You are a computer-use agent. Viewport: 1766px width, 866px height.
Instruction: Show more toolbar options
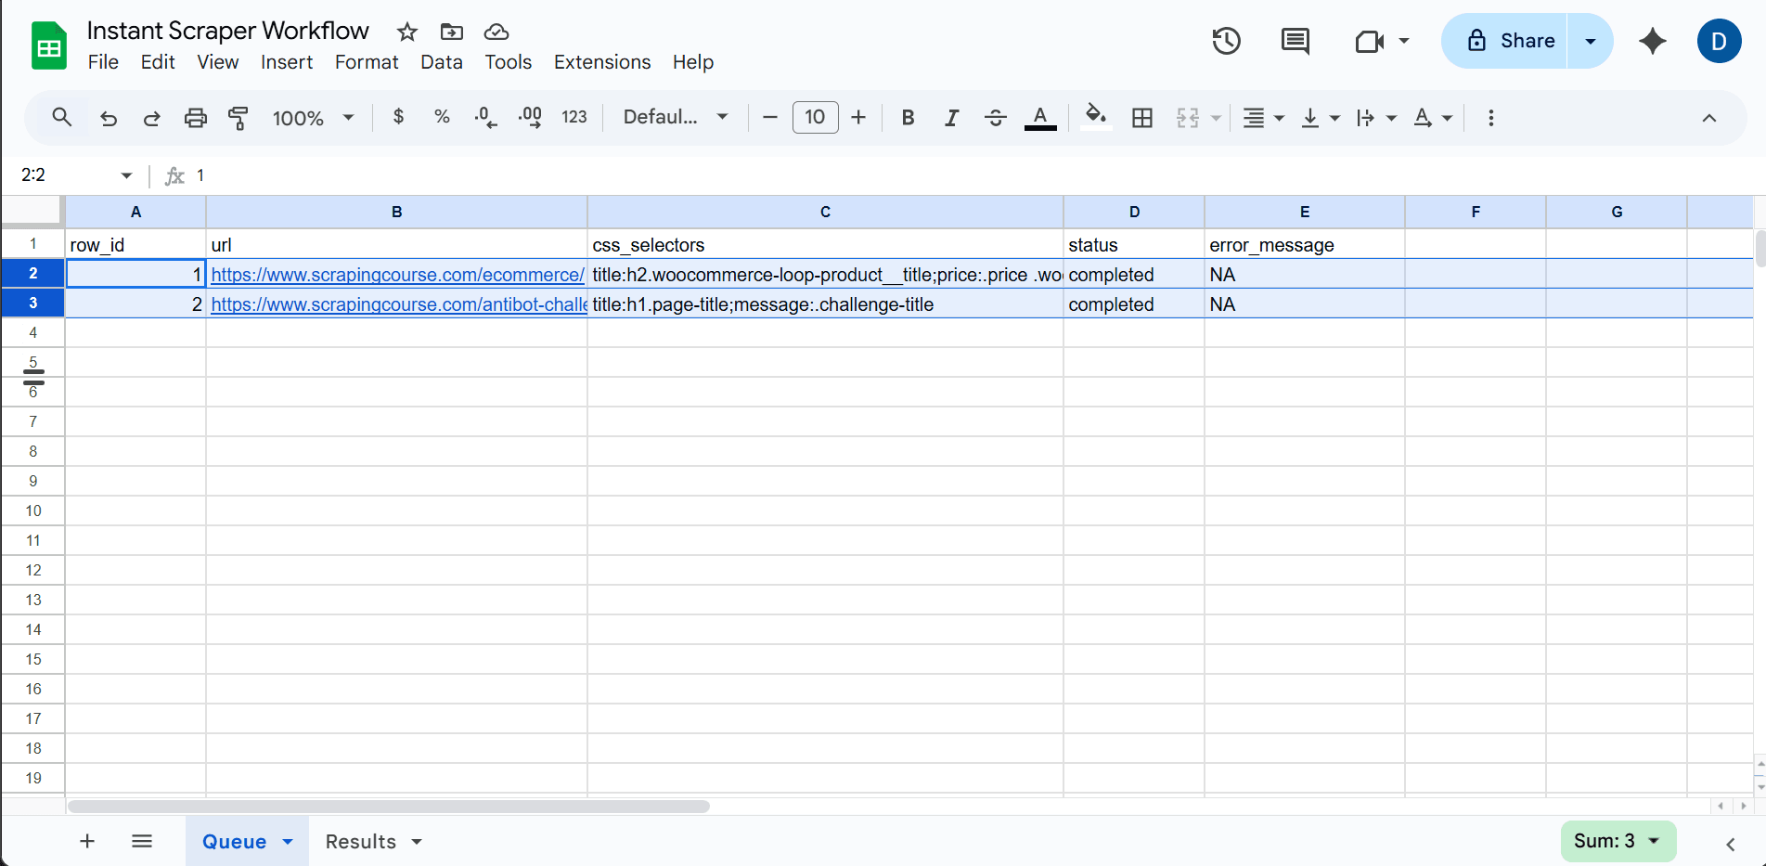[x=1490, y=118]
